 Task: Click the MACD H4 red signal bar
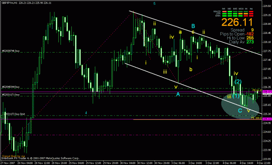click(251, 12)
